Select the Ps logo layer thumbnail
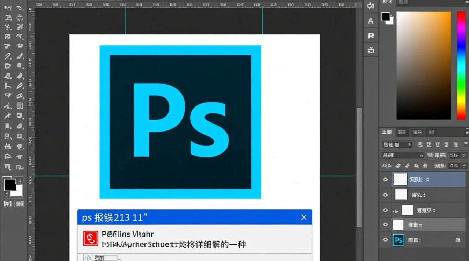Screen dimensions: 469x261 click(x=399, y=240)
